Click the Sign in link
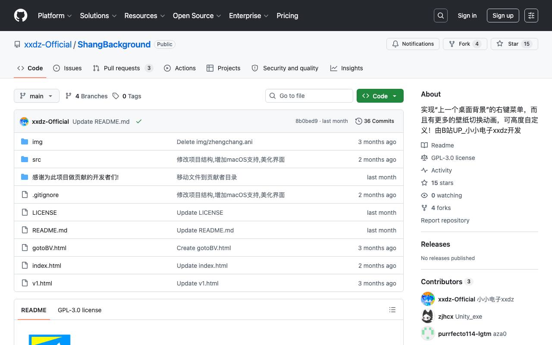 click(x=467, y=16)
